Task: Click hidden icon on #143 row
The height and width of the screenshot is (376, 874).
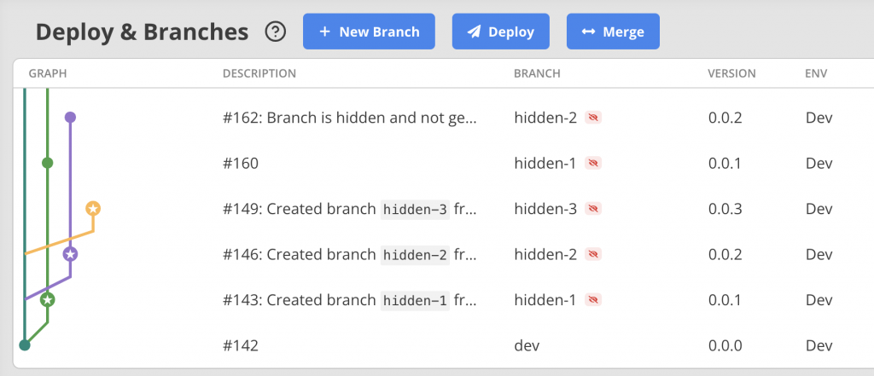Action: 594,300
